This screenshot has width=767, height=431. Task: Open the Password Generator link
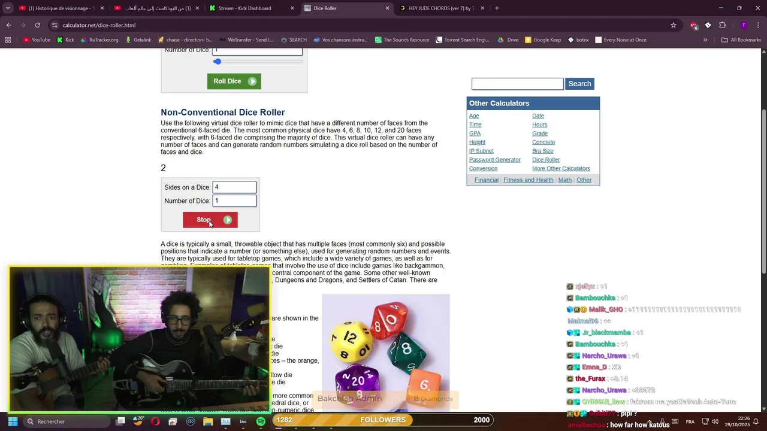pos(495,160)
